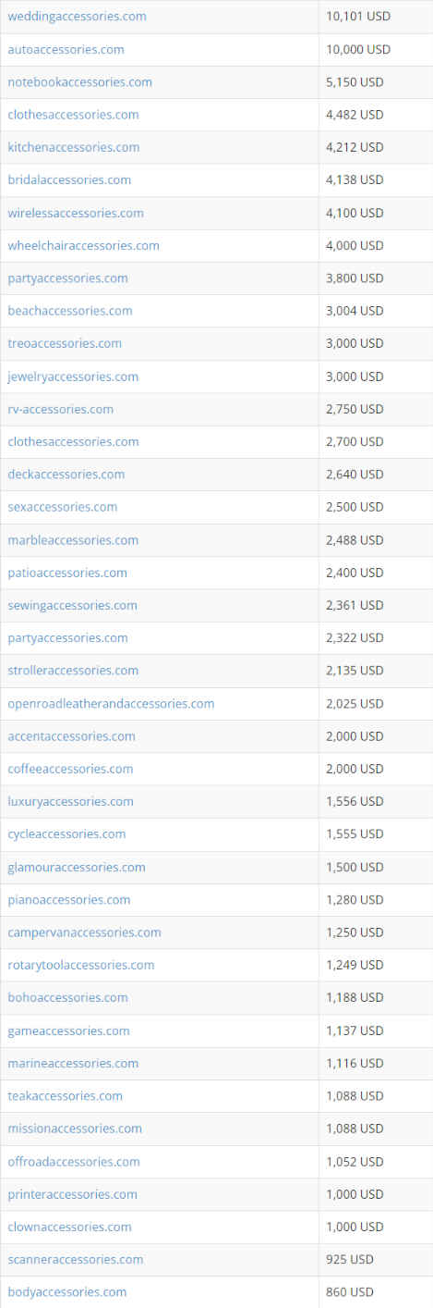The width and height of the screenshot is (433, 1308).
Task: Open autoaccessories.com domain link
Action: point(66,49)
